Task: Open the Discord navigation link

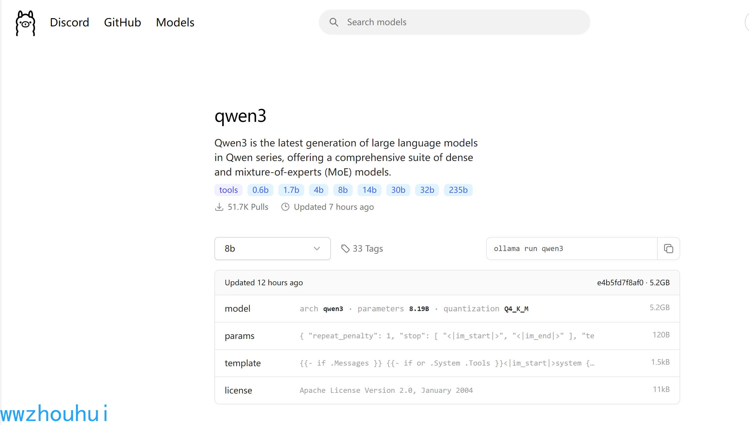Action: [69, 22]
